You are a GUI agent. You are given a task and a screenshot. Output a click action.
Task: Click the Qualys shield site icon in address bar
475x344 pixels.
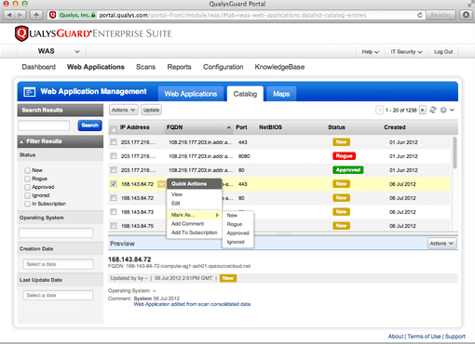tap(53, 15)
